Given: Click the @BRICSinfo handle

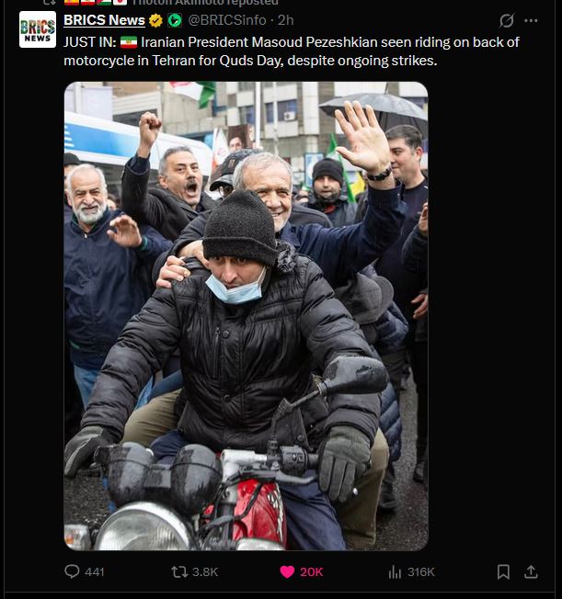Looking at the screenshot, I should coord(227,20).
